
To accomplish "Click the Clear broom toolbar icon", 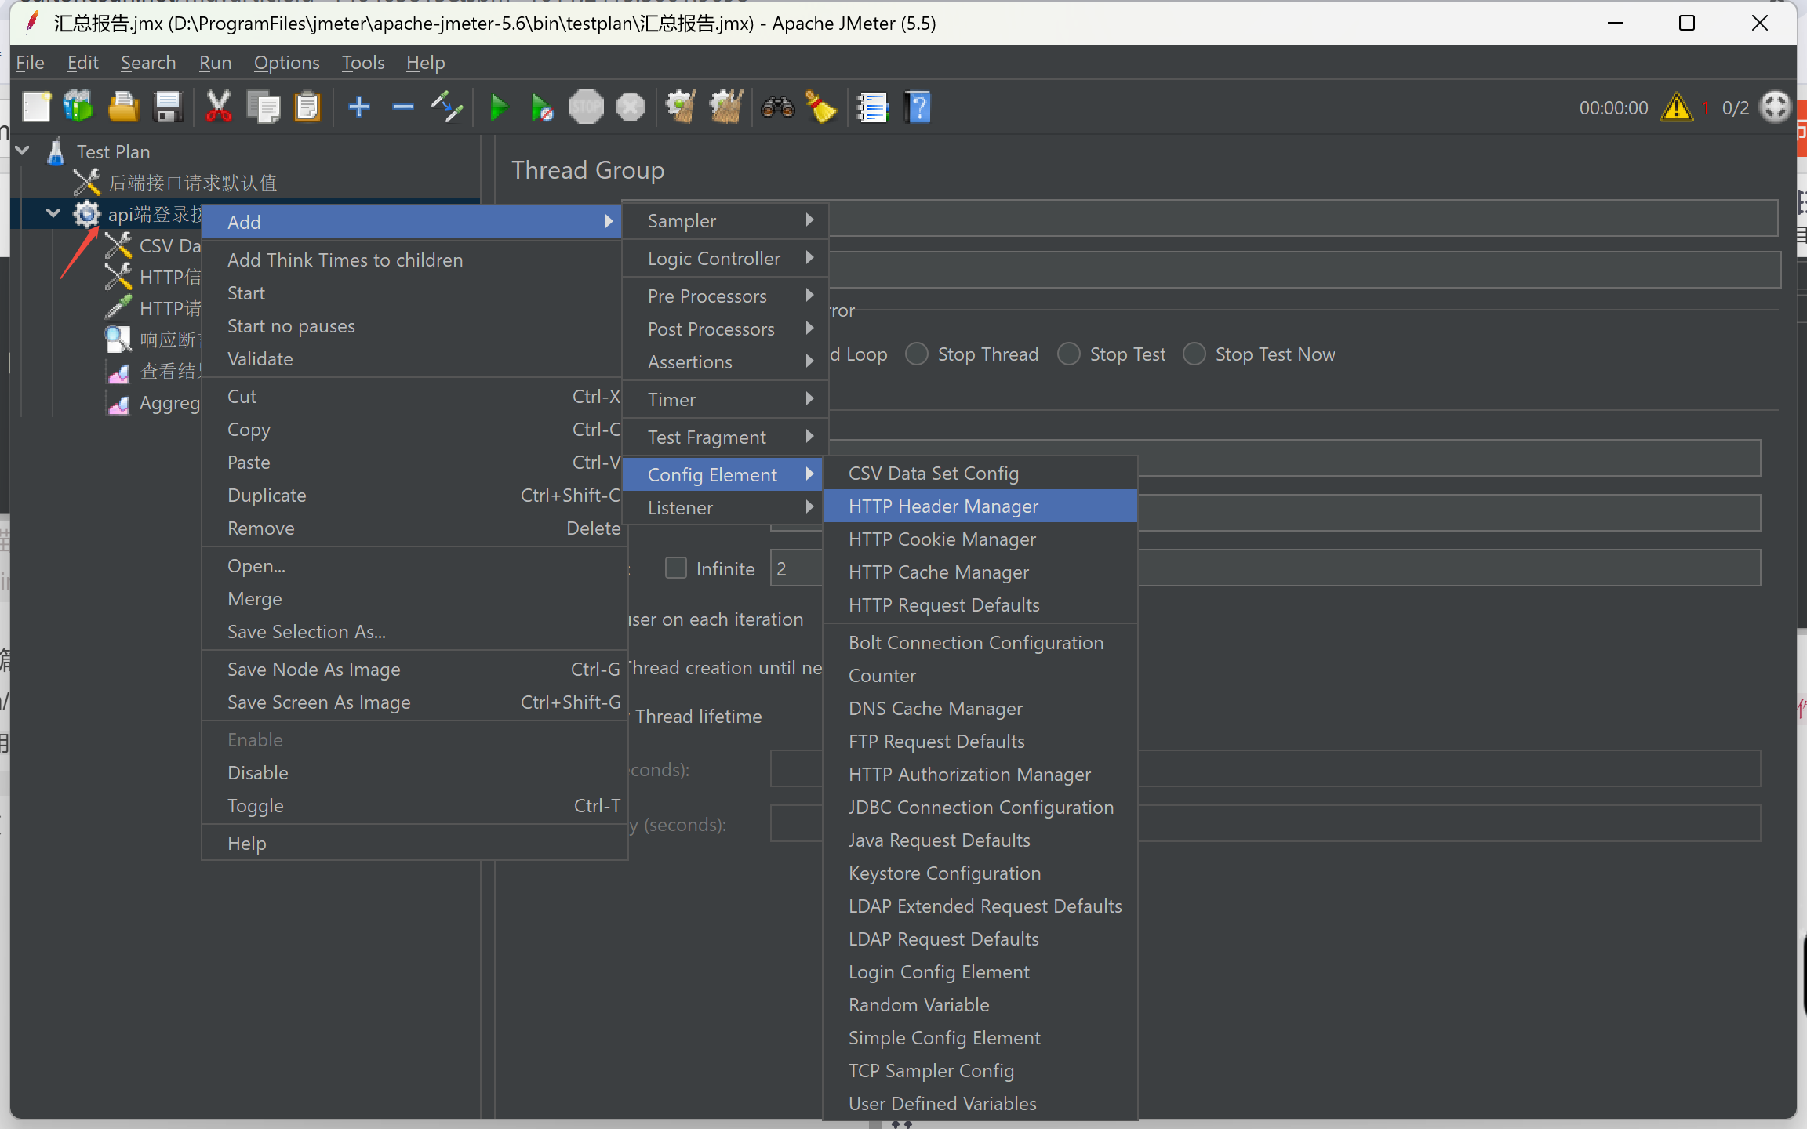I will coord(681,107).
